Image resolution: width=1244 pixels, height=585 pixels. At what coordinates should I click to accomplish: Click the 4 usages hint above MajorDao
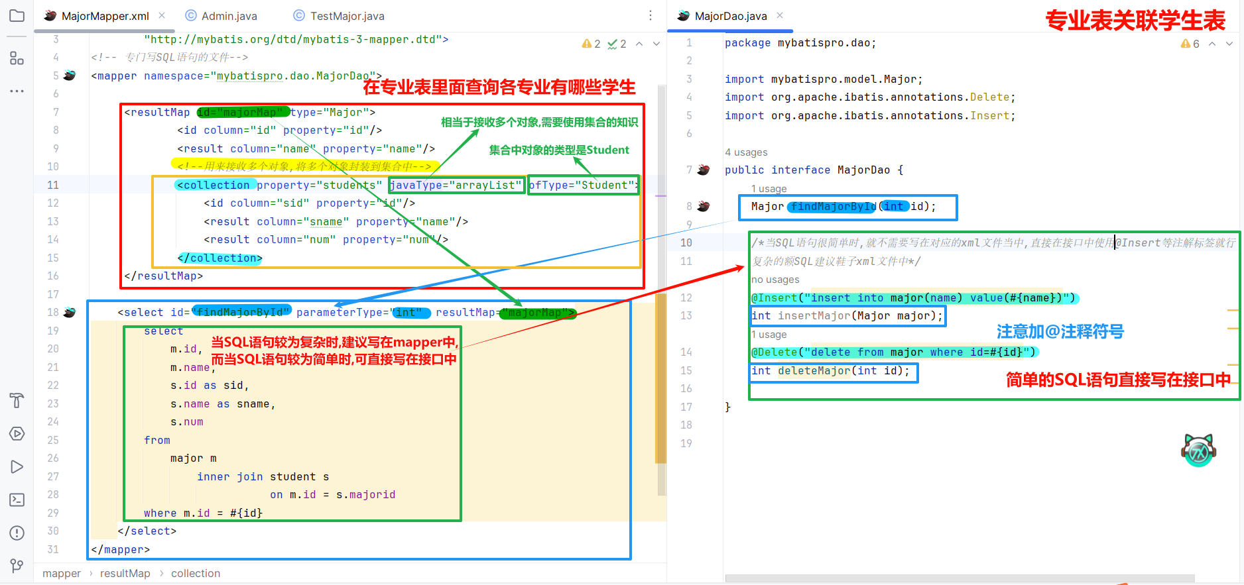746,152
